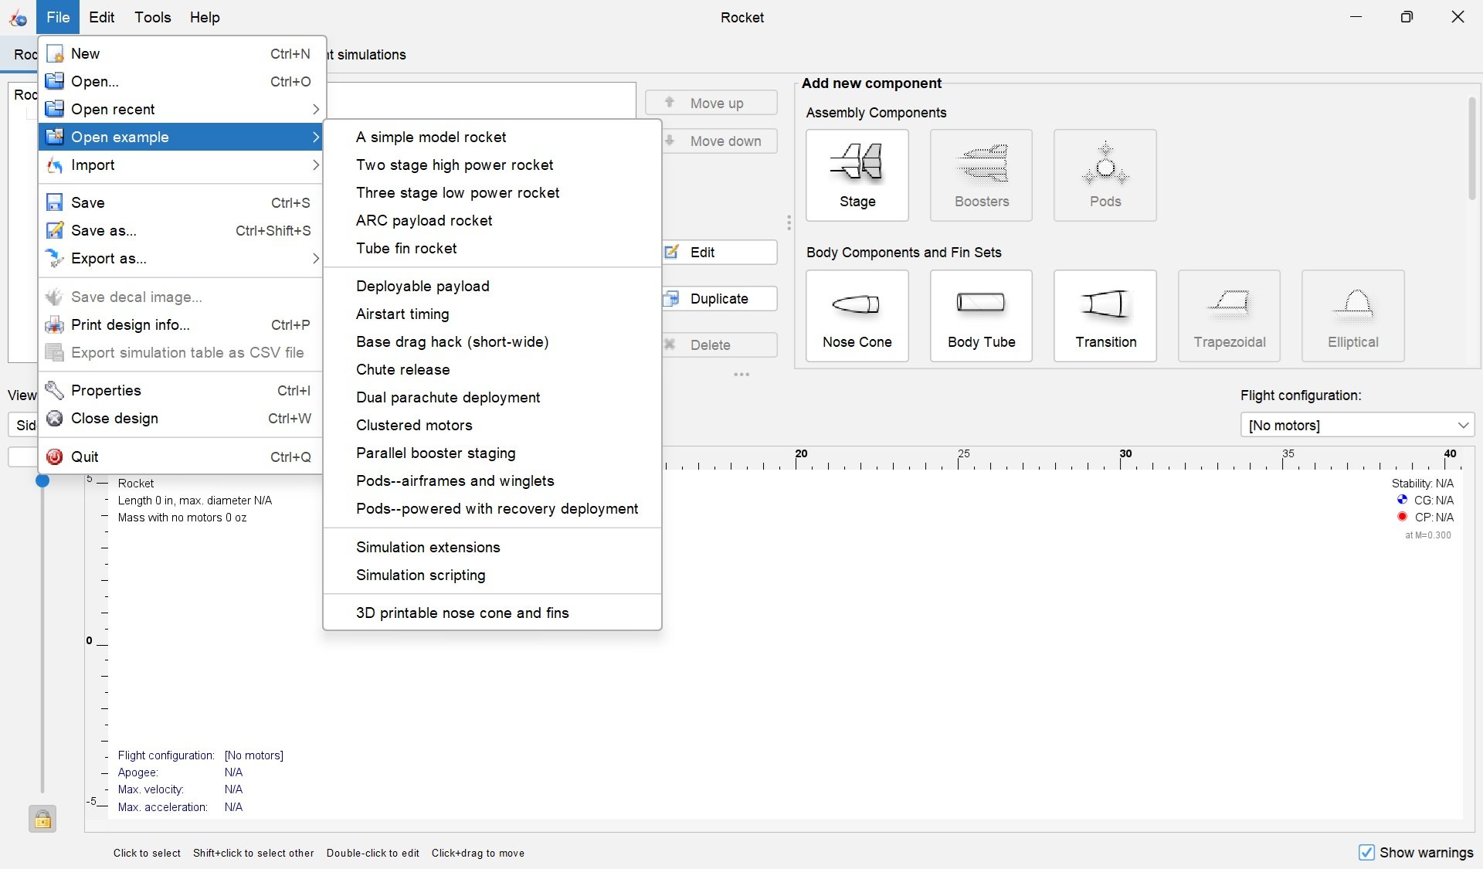Click the Print design info printer icon
1483x869 pixels.
(54, 324)
